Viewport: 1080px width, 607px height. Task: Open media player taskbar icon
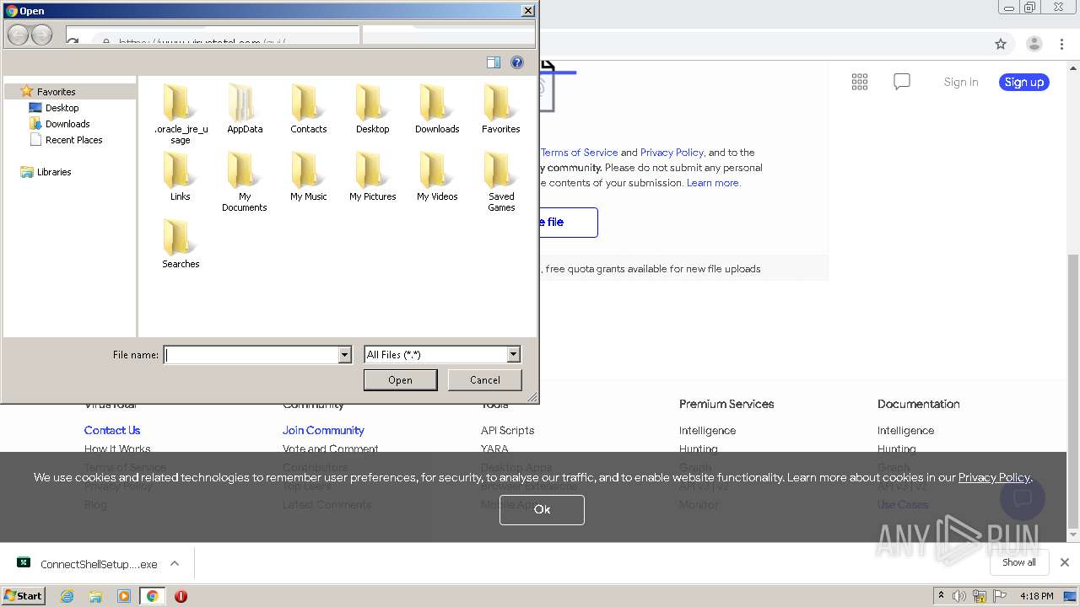coord(124,596)
